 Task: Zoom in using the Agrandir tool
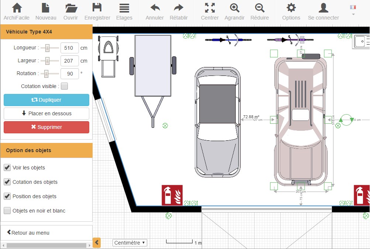235,10
